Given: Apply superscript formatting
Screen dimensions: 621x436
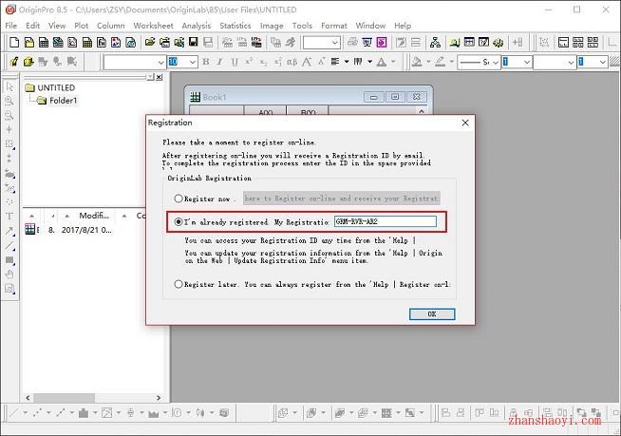Looking at the screenshot, I should click(x=249, y=62).
